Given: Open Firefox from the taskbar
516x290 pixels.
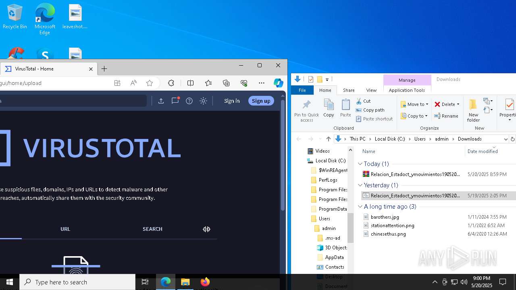Looking at the screenshot, I should (x=205, y=282).
